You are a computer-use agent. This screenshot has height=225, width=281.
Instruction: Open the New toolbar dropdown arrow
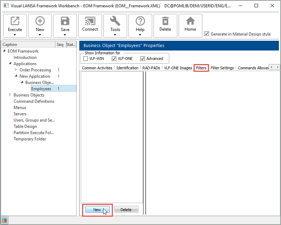coord(40,35)
